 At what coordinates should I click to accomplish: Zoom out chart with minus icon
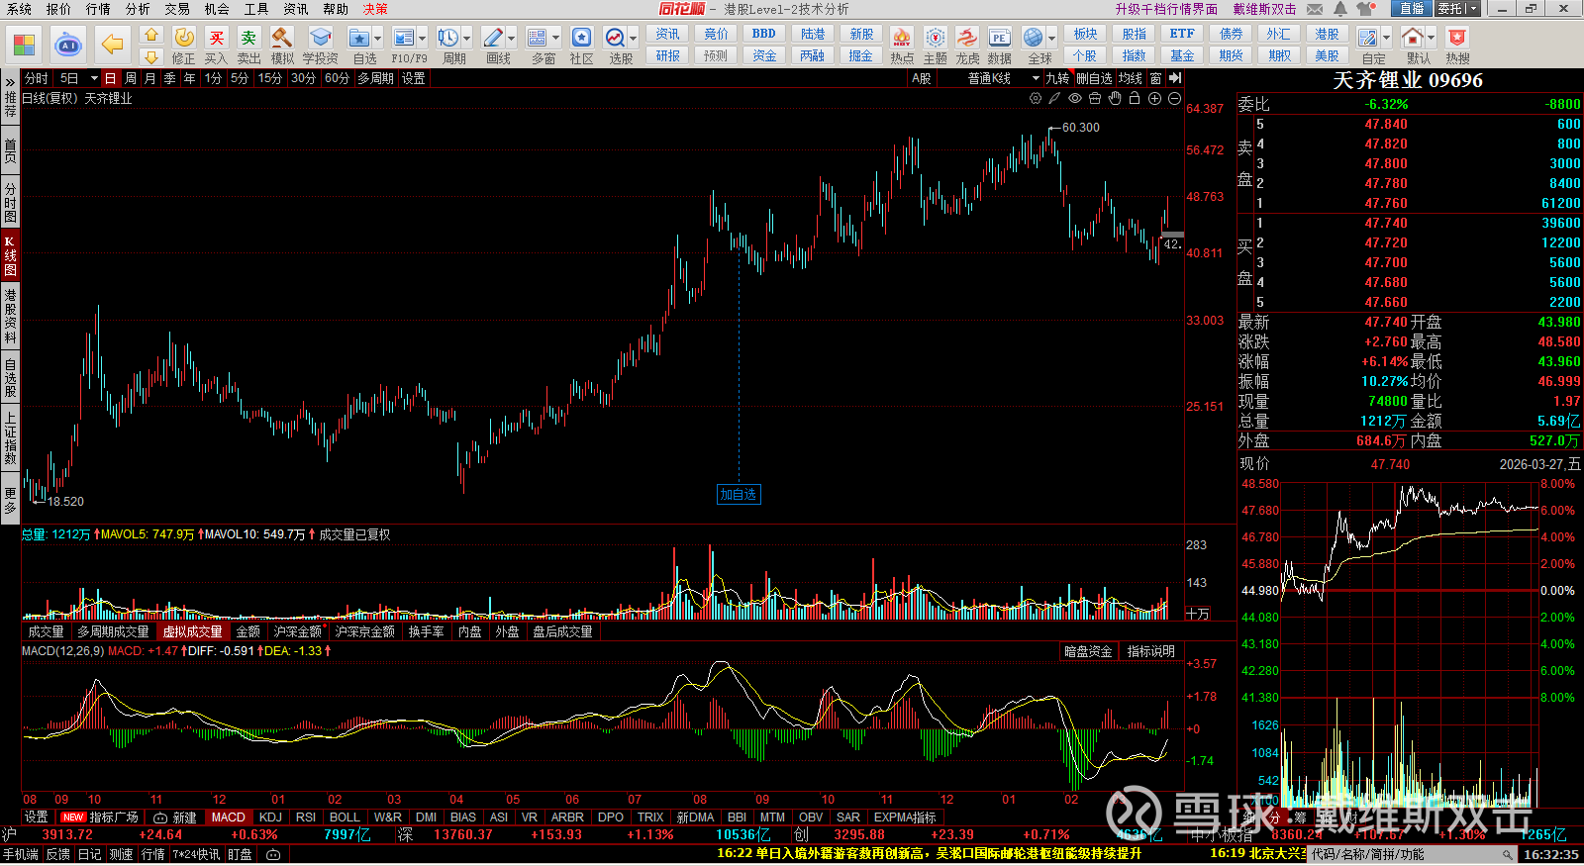tap(1174, 98)
